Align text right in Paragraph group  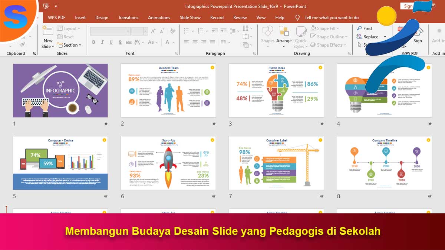[204, 42]
